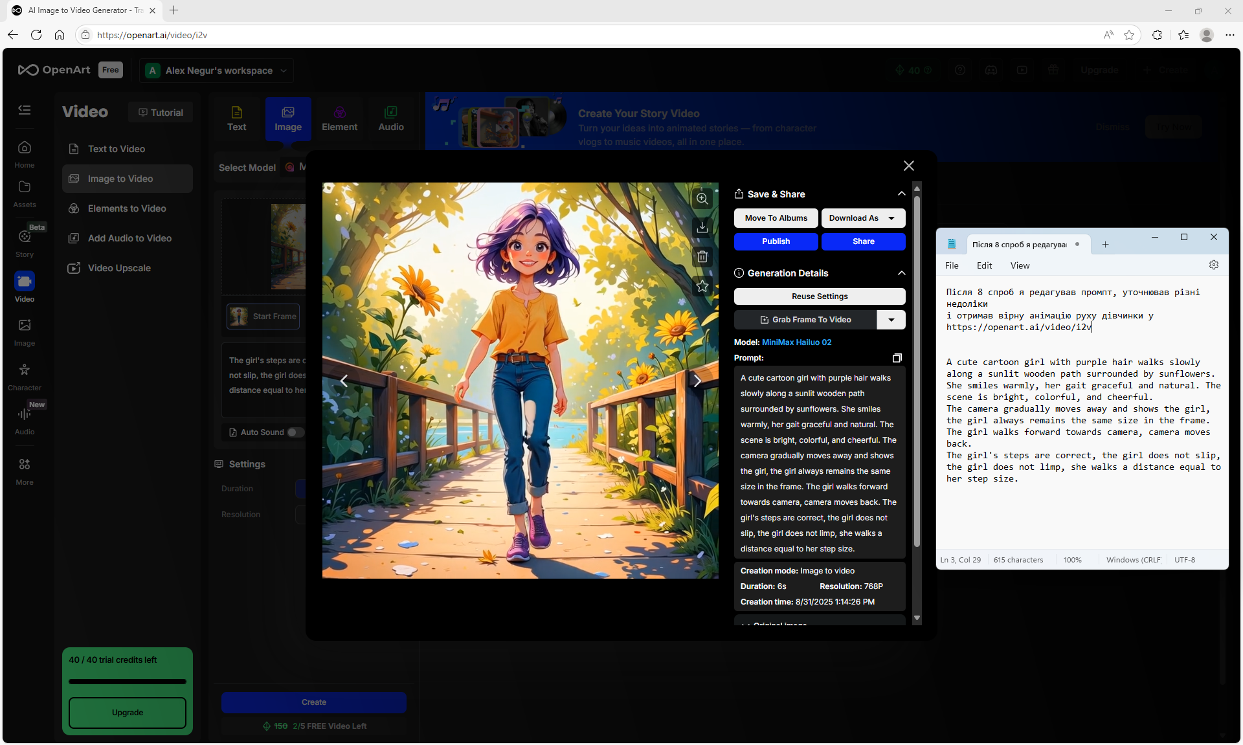This screenshot has width=1243, height=745.
Task: Copy prompt using the copy icon
Action: coord(897,358)
